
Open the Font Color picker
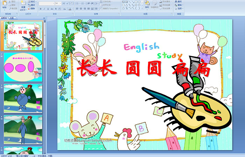(70, 9)
